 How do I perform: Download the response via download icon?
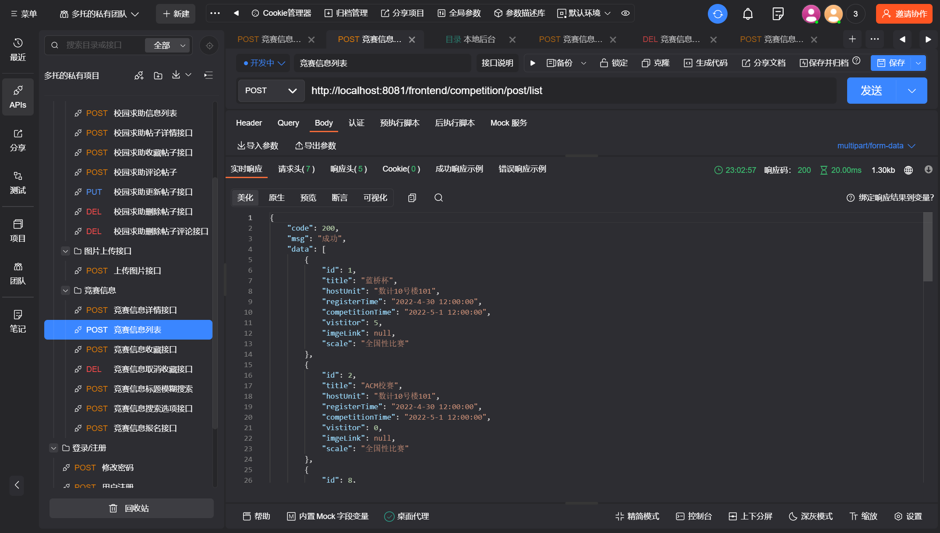pos(928,170)
